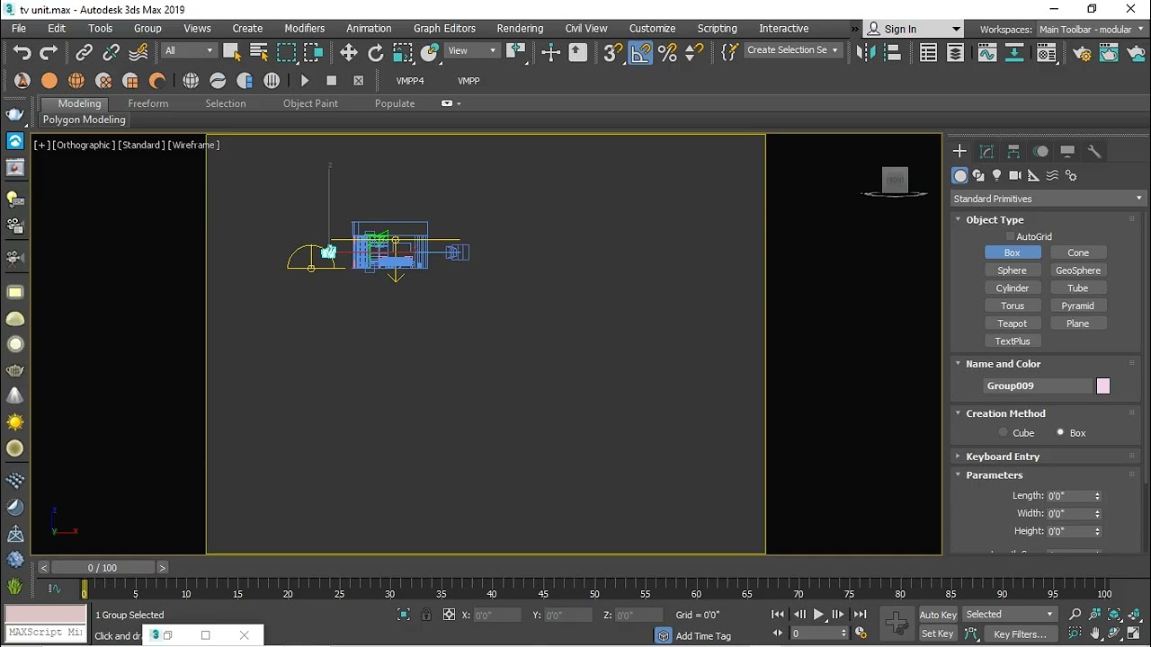1151x647 pixels.
Task: Click the Cylinder primitive button
Action: (x=1012, y=288)
